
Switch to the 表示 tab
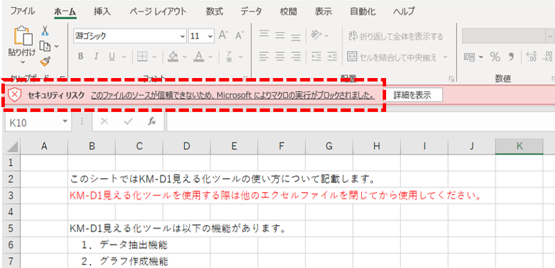[x=323, y=11]
